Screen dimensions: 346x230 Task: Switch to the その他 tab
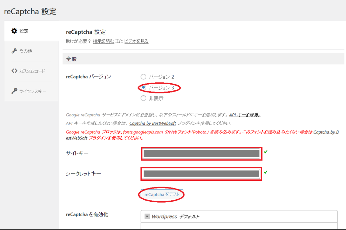tap(26, 51)
